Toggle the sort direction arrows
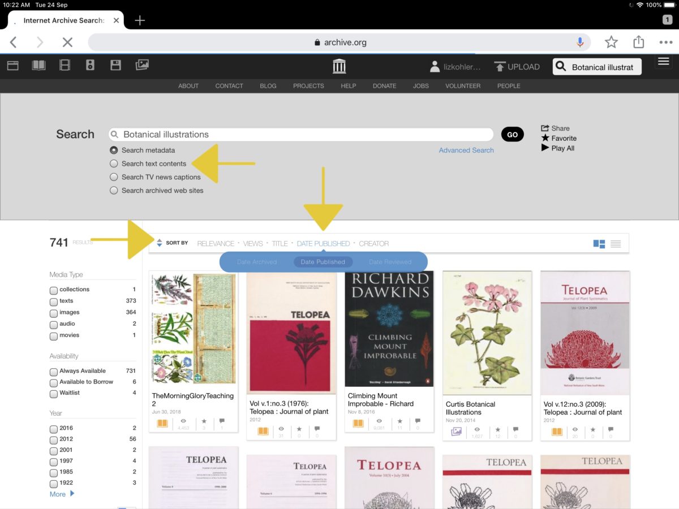The width and height of the screenshot is (679, 509). [159, 243]
